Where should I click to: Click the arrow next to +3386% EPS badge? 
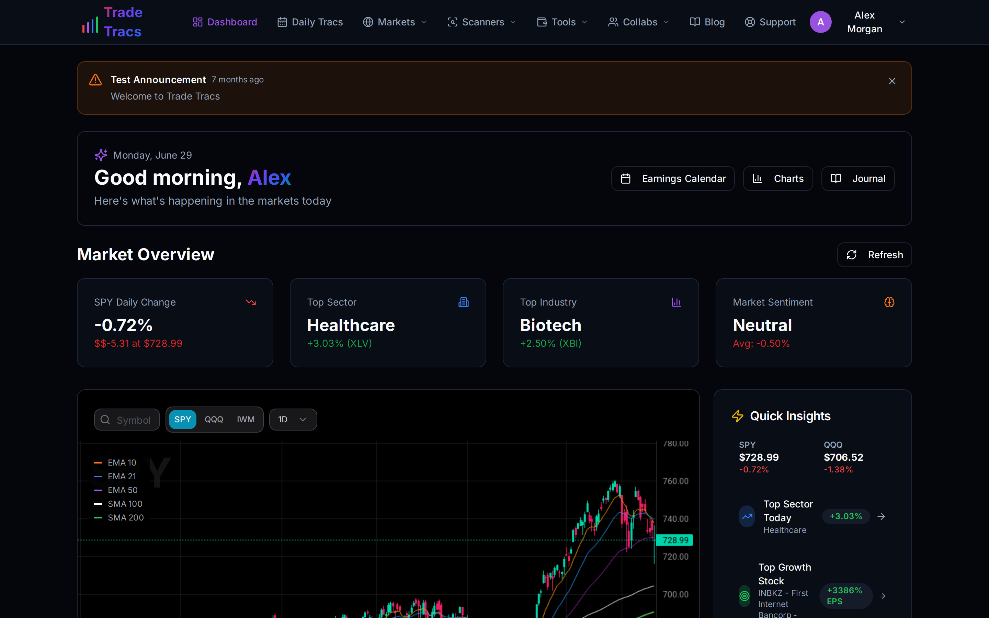(x=882, y=596)
